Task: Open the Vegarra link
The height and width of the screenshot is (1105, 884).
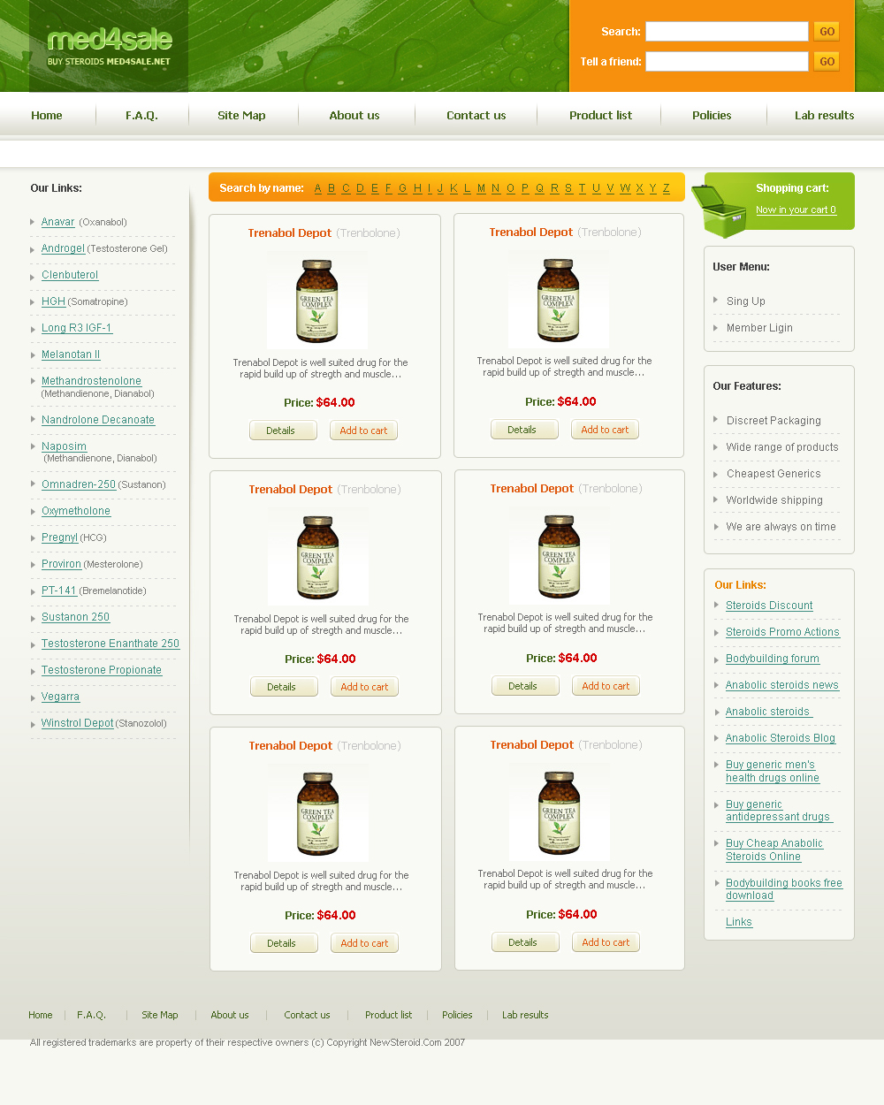Action: (60, 697)
